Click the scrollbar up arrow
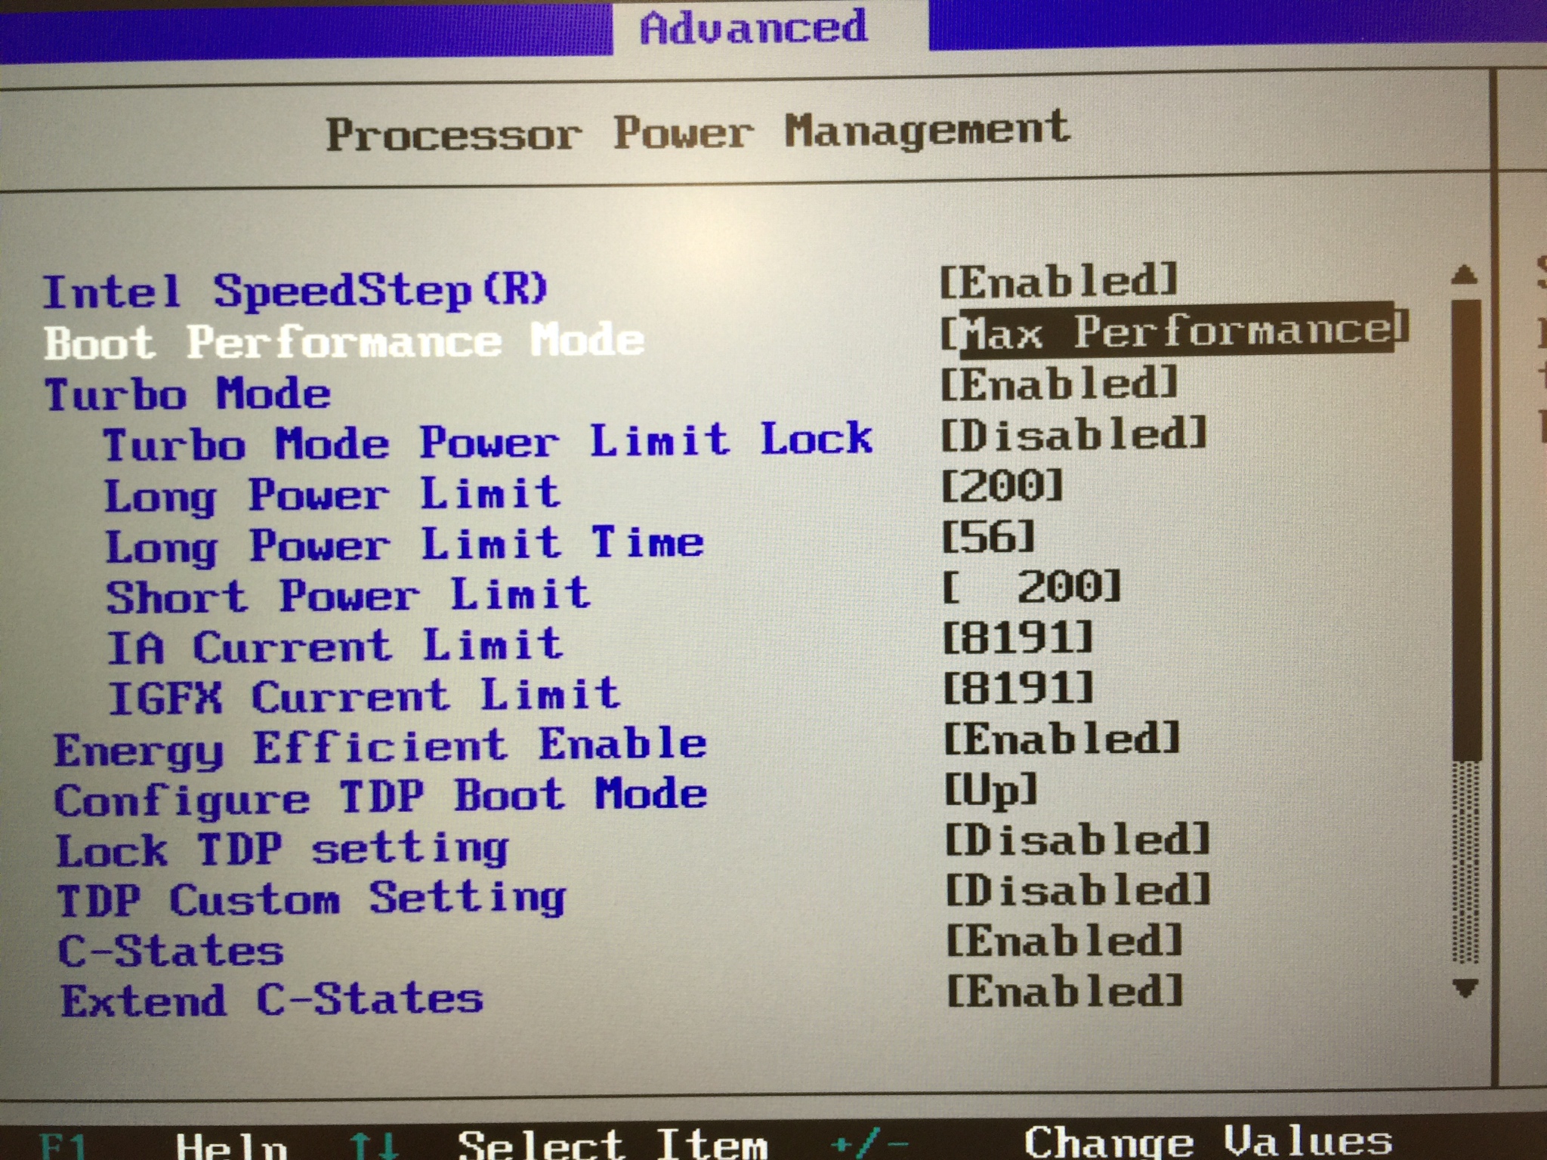 (x=1464, y=275)
